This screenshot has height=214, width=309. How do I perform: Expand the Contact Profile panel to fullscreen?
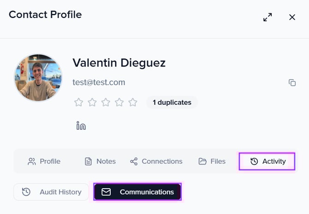[x=267, y=17]
